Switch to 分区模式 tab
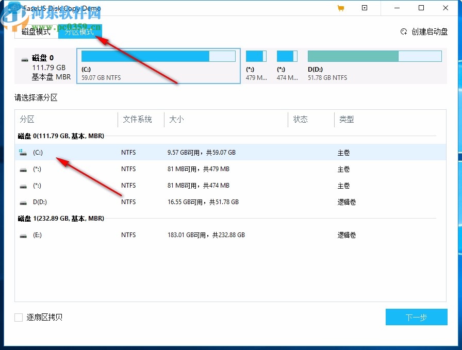Image resolution: width=462 pixels, height=350 pixels. click(80, 31)
